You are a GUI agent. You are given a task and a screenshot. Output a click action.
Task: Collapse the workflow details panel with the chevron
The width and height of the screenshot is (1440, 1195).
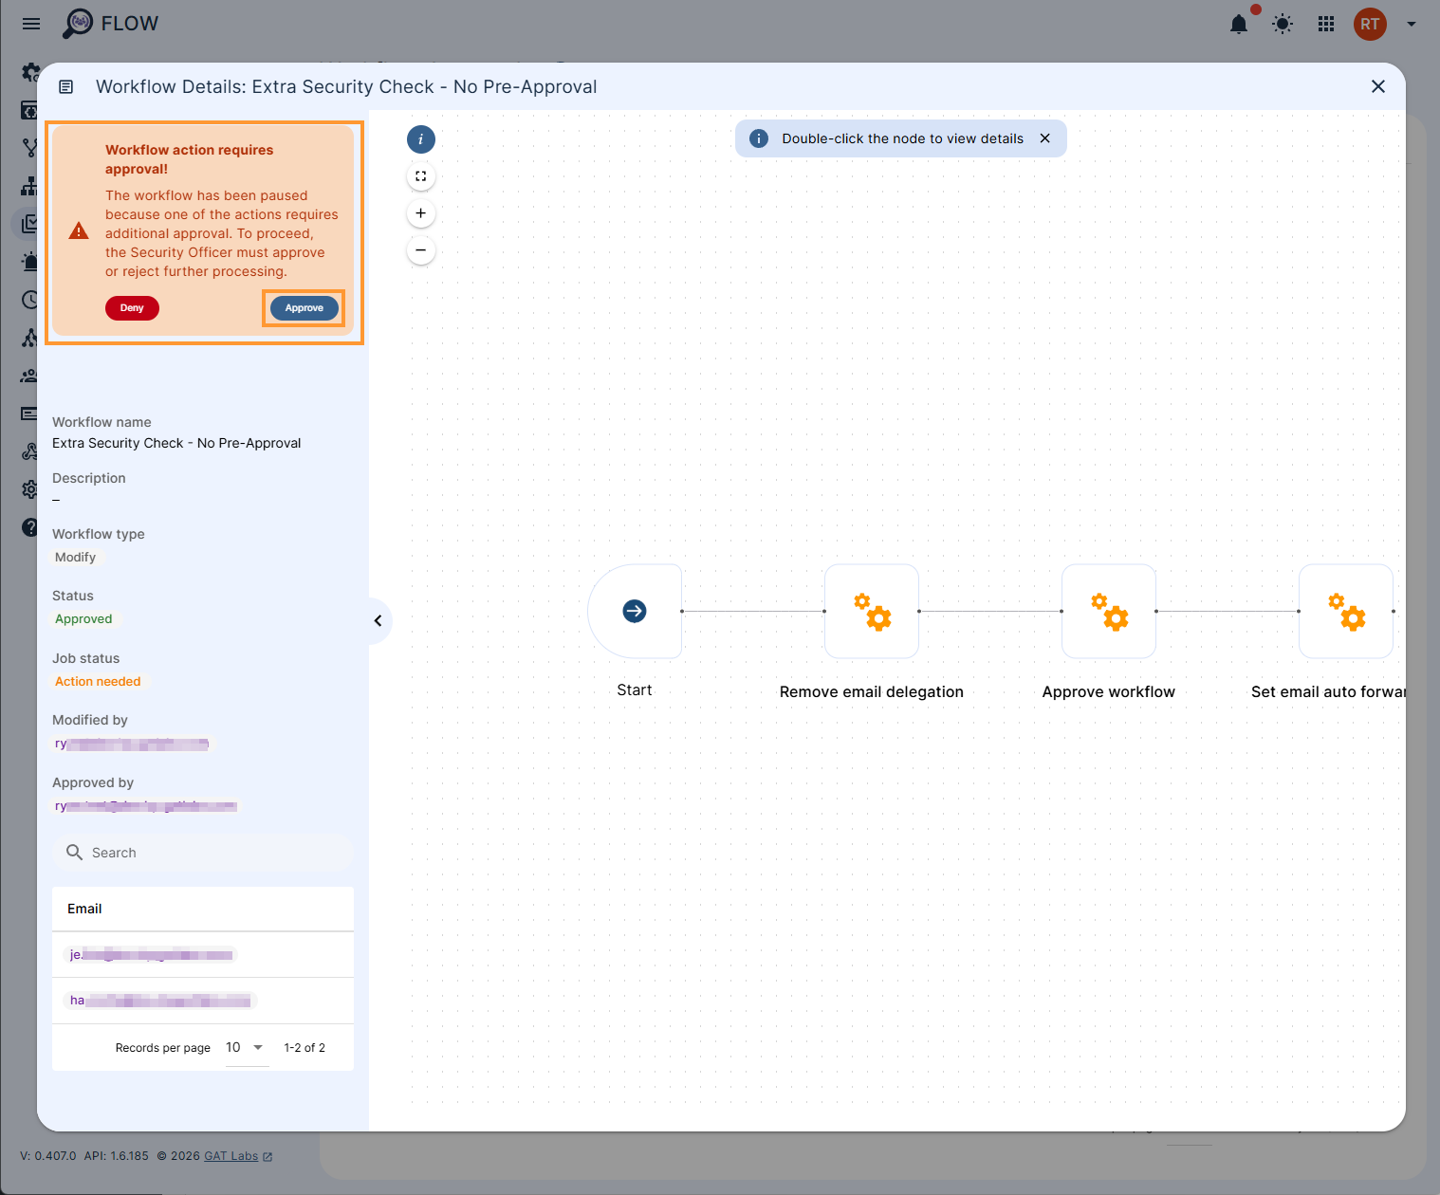tap(378, 620)
